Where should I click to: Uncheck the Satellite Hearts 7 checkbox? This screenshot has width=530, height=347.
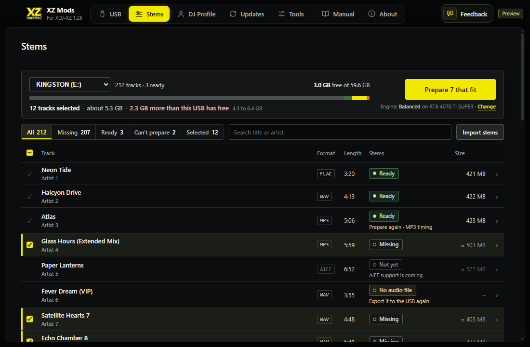point(30,319)
